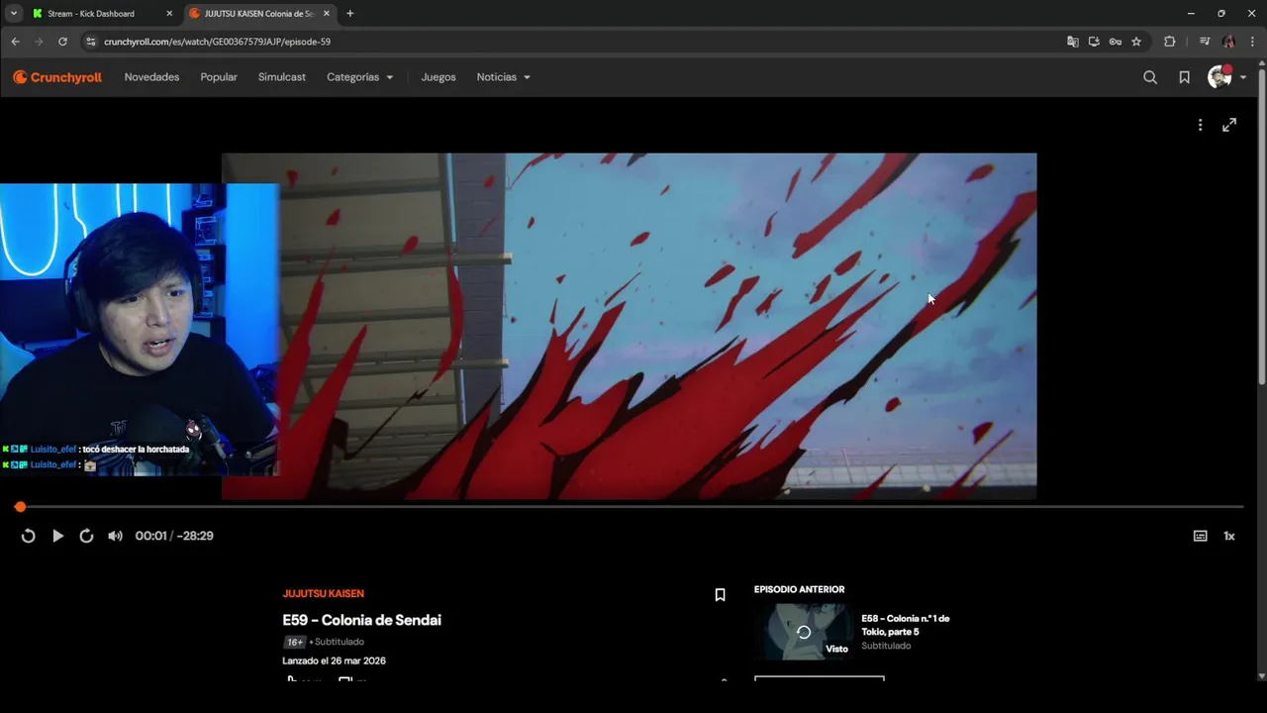
Task: Close the Kick Dashboard tab
Action: point(169,14)
